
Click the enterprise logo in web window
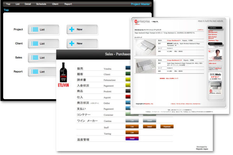(x=142, y=21)
